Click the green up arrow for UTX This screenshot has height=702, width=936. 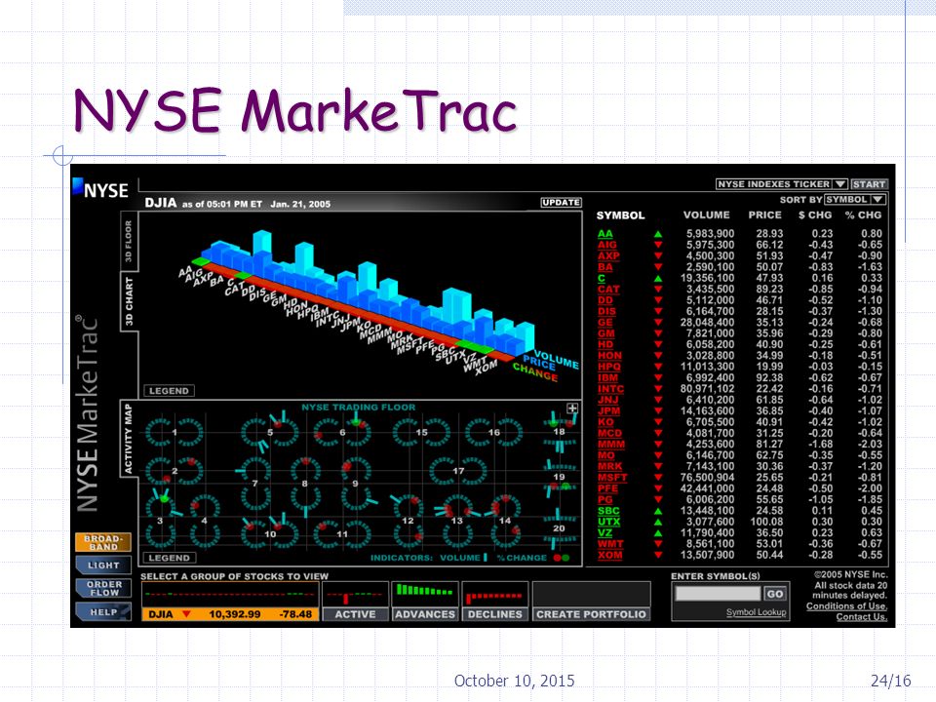658,522
